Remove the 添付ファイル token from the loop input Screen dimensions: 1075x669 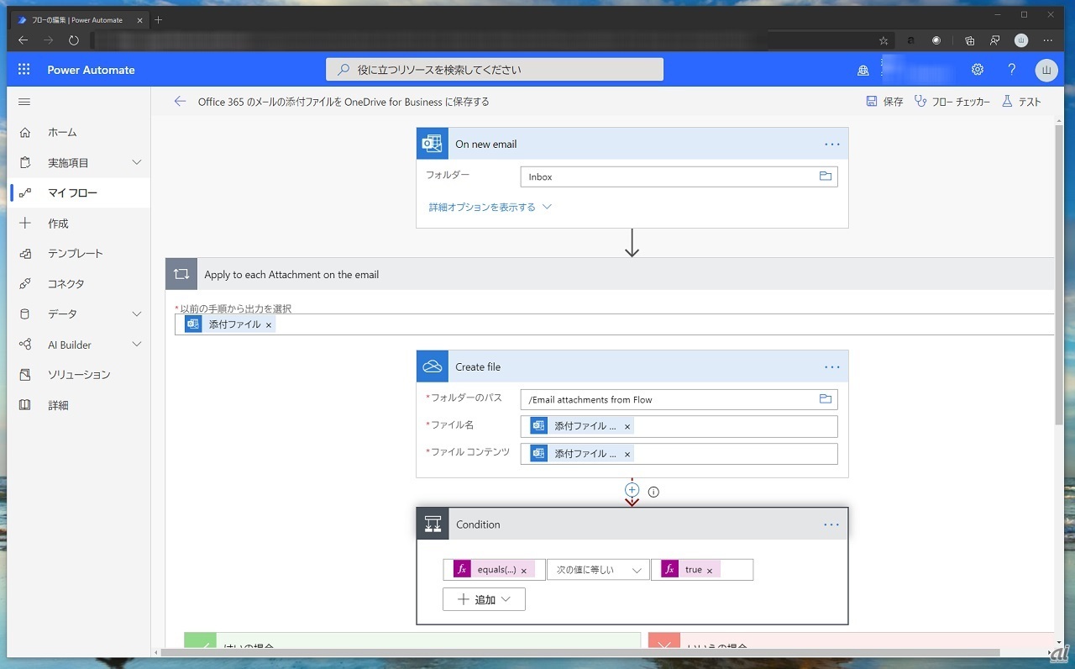point(269,324)
